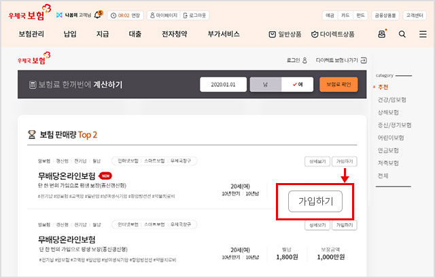Click 상세보기 on the second card priced 1,800원
Viewport: 435px width, 278px height.
(317, 225)
